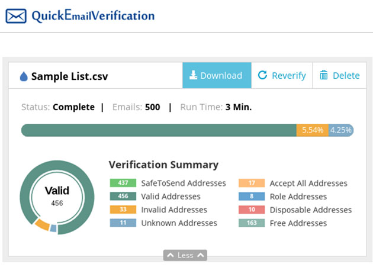Click the green 437 SafeToSend count badge
373x280 pixels.
[123, 183]
